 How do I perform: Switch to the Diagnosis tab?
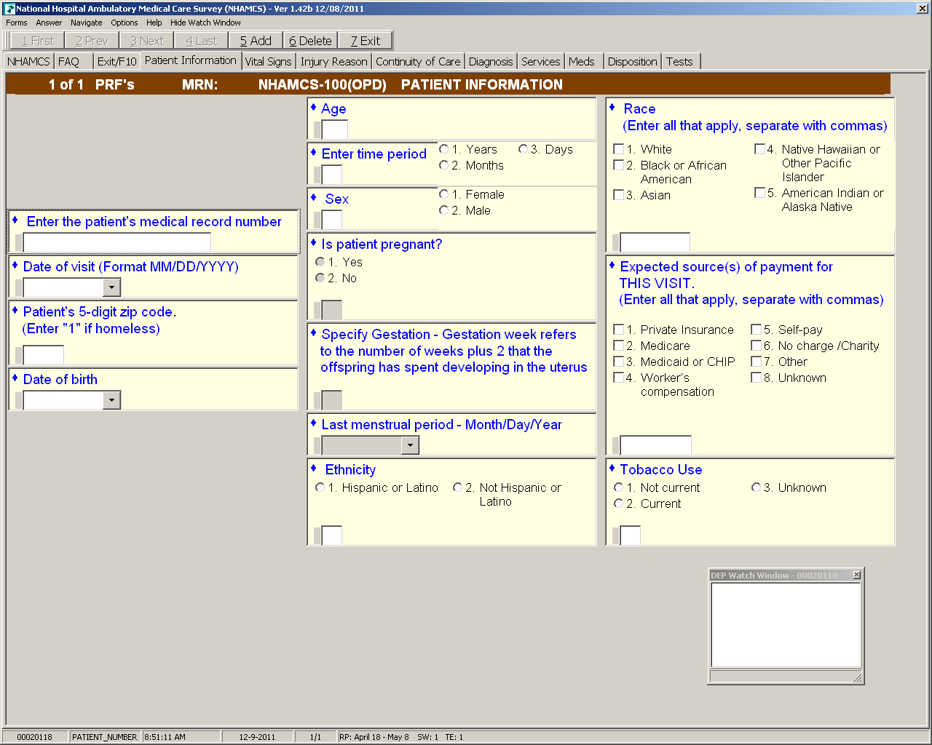491,62
